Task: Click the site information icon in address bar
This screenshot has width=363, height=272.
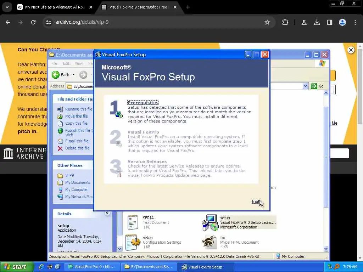Action: (48, 22)
